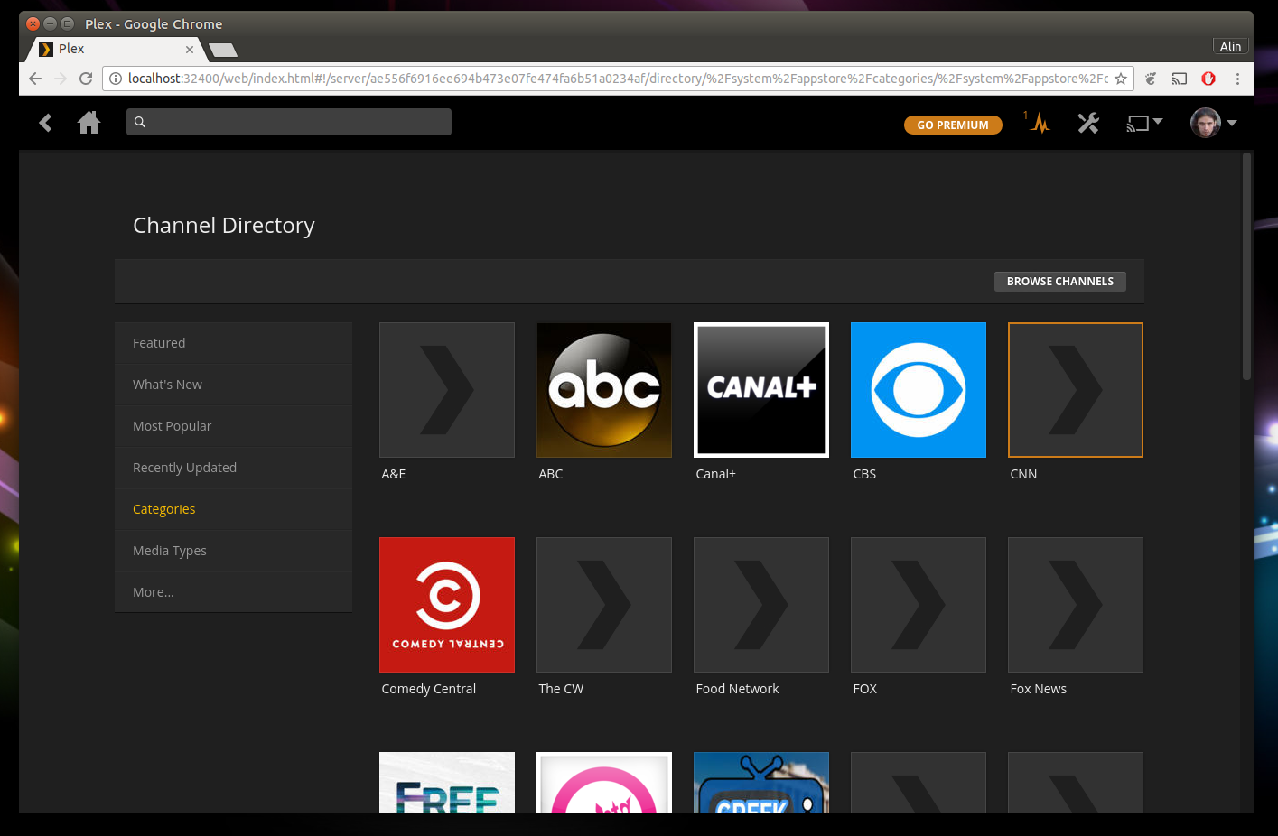
Task: Click Chrome's forward navigation arrow
Action: tap(61, 79)
